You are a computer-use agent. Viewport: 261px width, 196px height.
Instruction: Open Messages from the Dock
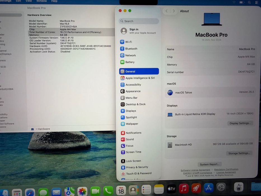(x=43, y=192)
